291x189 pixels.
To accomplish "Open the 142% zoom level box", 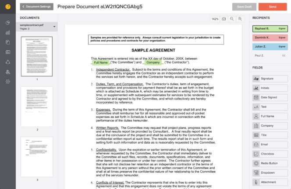I will [x=215, y=19].
